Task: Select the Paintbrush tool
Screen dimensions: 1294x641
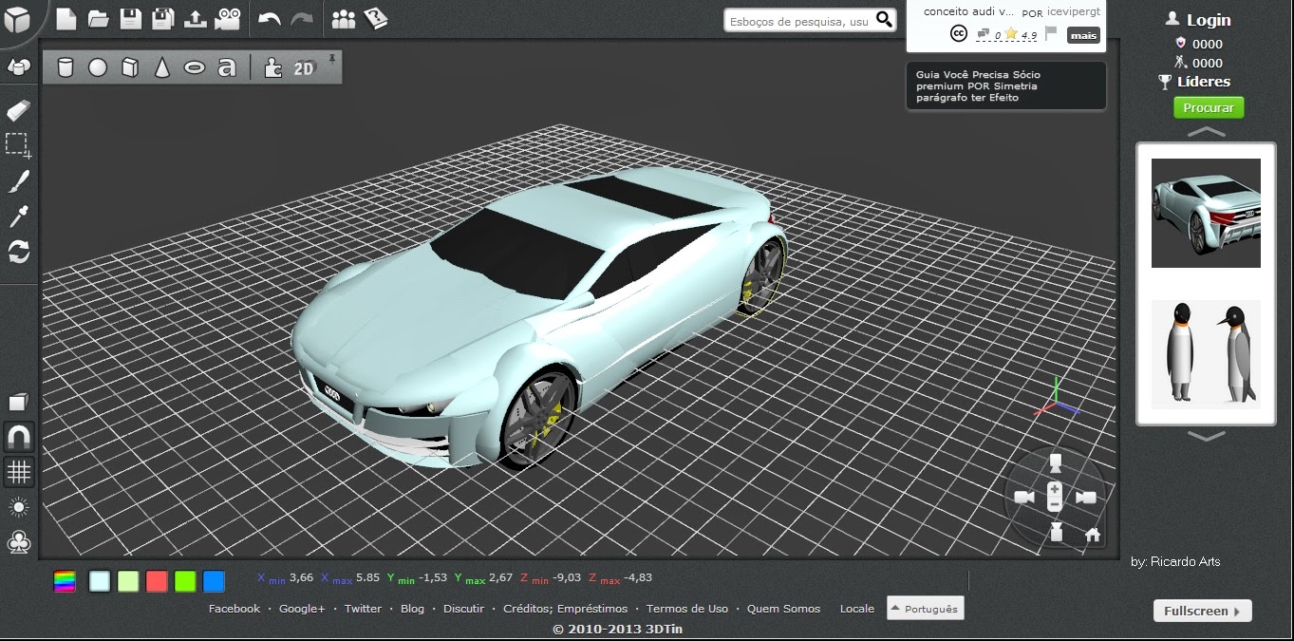Action: [17, 180]
